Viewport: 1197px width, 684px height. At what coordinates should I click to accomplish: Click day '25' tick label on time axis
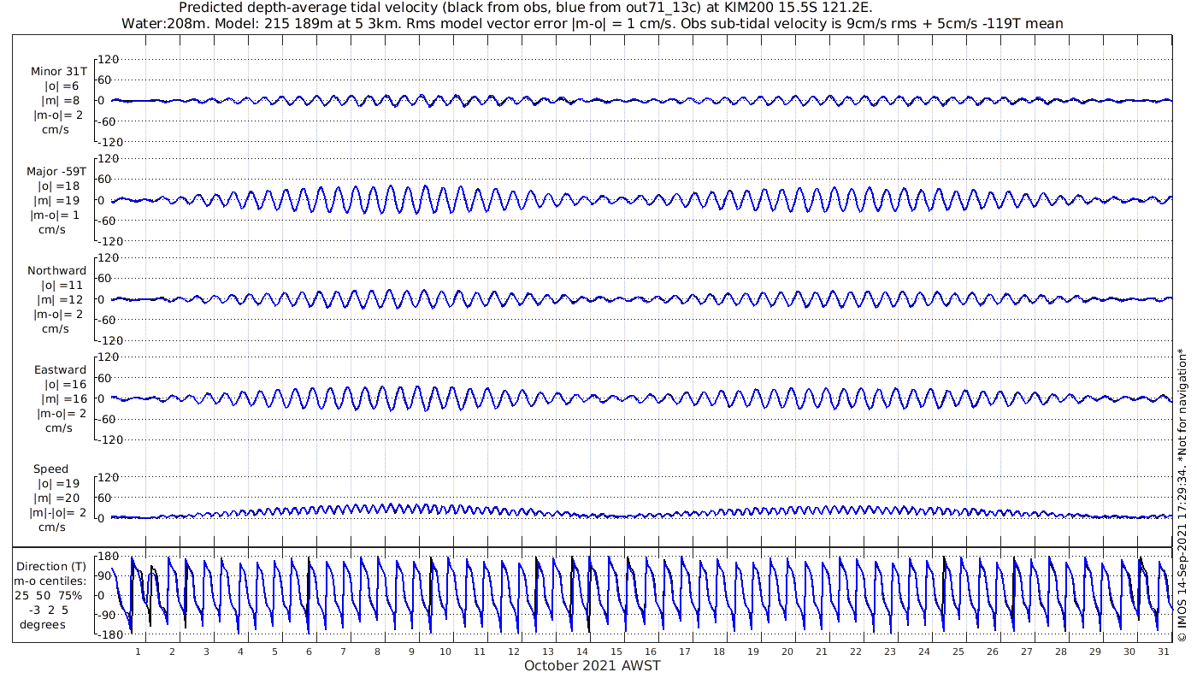point(958,652)
